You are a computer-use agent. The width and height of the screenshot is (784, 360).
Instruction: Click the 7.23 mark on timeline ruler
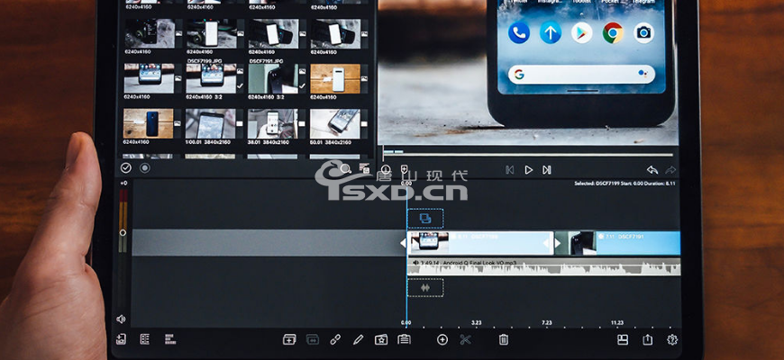tap(546, 323)
